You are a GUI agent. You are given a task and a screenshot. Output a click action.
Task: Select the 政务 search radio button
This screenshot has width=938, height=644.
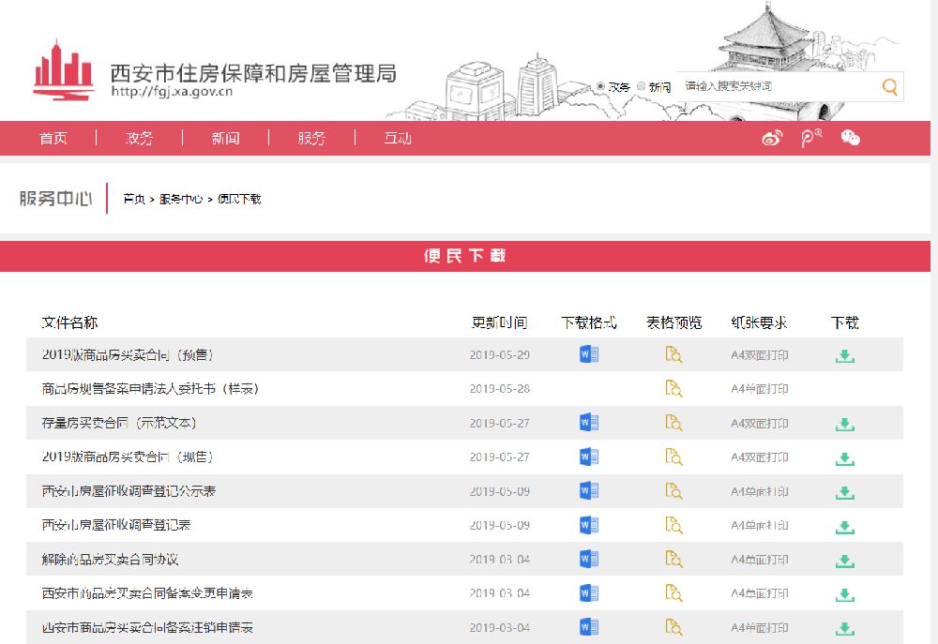click(600, 86)
